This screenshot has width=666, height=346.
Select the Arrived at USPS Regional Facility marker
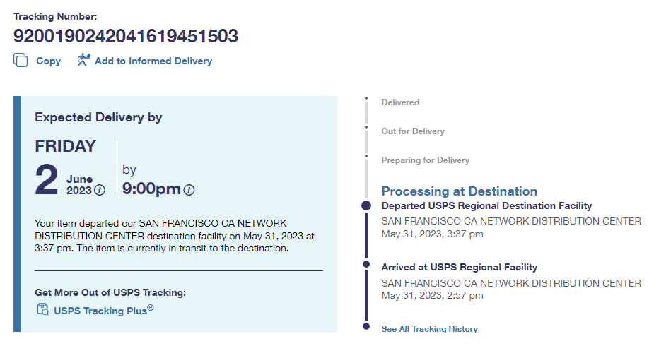[x=366, y=264]
